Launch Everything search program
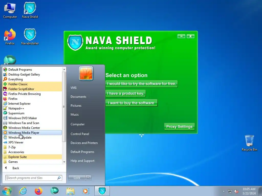 [x=32, y=79]
